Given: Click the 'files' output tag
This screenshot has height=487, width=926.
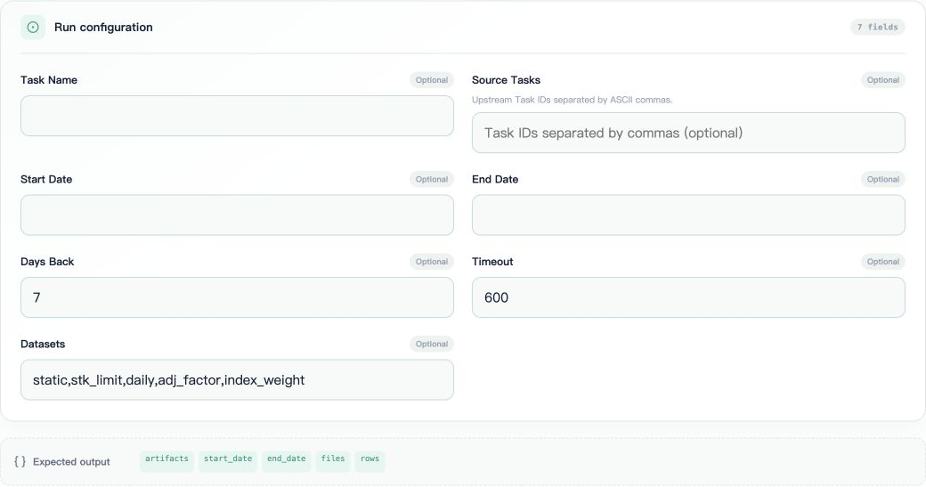Looking at the screenshot, I should point(333,459).
